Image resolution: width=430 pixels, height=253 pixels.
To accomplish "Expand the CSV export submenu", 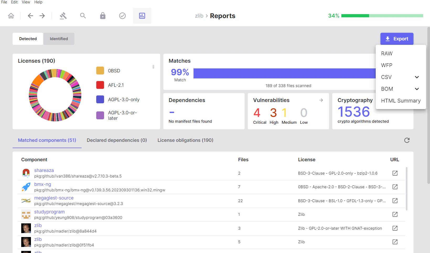I will coord(417,77).
